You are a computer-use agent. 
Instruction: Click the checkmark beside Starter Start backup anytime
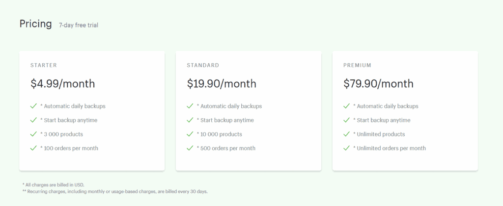tap(33, 120)
